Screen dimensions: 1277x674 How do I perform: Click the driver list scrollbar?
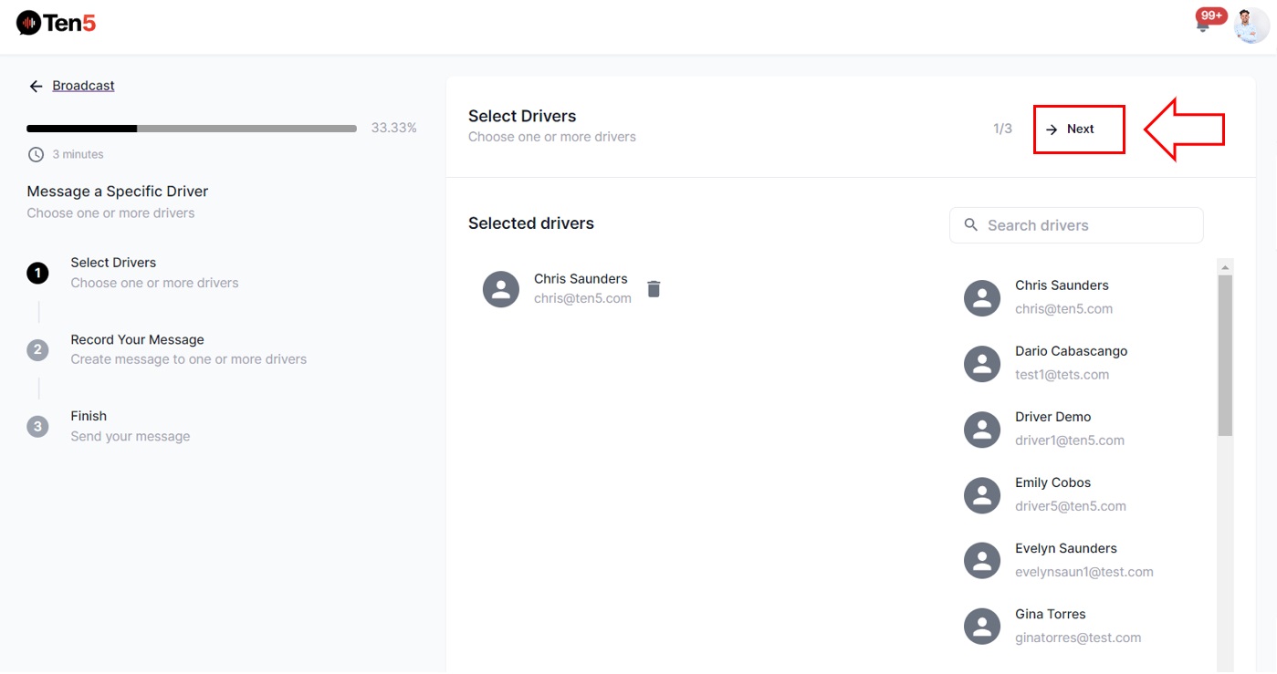coord(1225,356)
